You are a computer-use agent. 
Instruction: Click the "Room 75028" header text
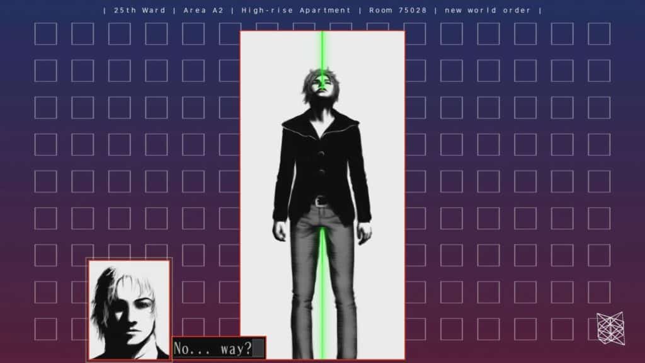[398, 10]
